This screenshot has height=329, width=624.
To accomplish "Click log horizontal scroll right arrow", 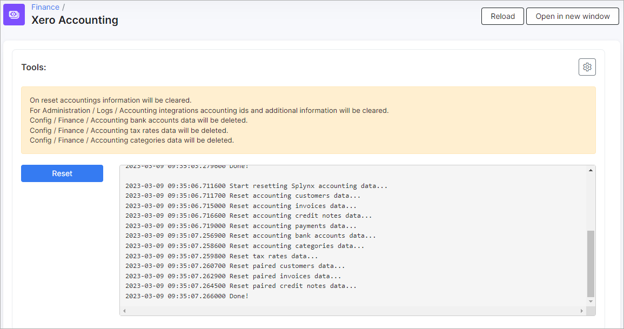I will tap(582, 311).
